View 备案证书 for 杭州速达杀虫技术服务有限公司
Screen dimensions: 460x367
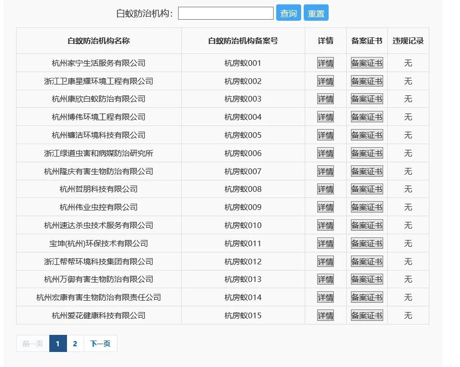tap(367, 225)
